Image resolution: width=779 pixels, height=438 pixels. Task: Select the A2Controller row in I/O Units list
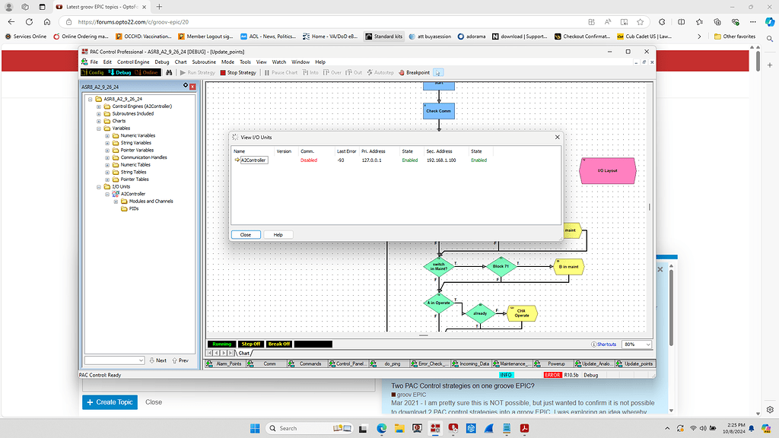(x=396, y=160)
